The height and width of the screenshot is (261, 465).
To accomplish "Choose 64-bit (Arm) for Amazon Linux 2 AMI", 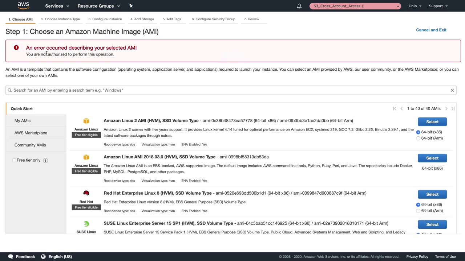I will pos(418,138).
